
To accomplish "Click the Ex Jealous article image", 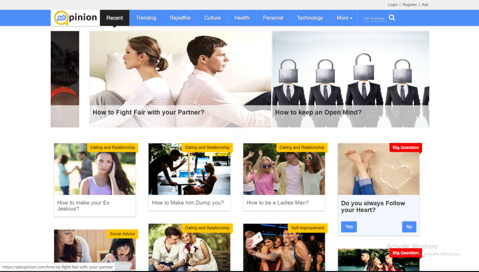I will click(95, 169).
